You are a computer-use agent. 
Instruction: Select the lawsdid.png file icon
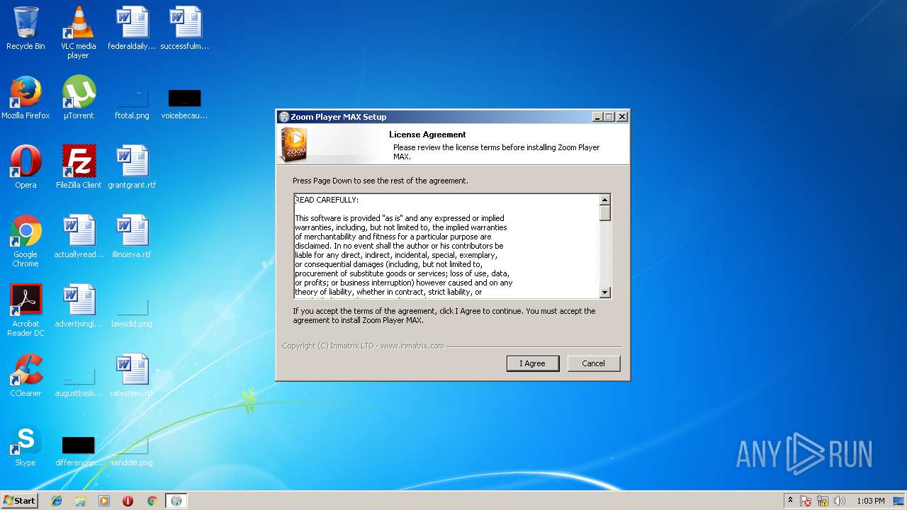pyautogui.click(x=132, y=312)
